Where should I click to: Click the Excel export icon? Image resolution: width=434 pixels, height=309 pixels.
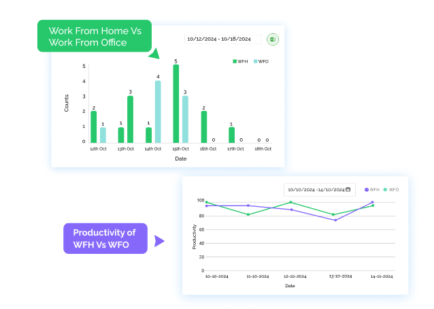272,39
